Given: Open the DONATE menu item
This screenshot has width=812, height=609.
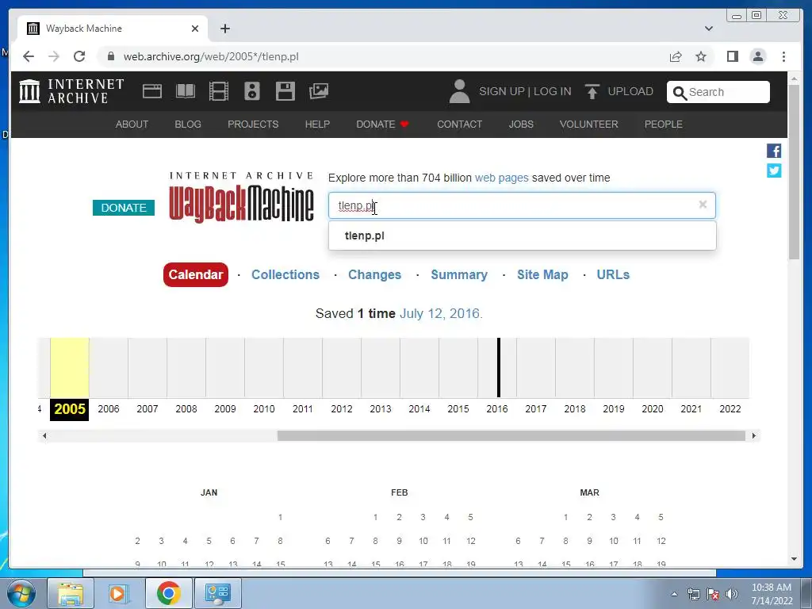Looking at the screenshot, I should coord(382,124).
